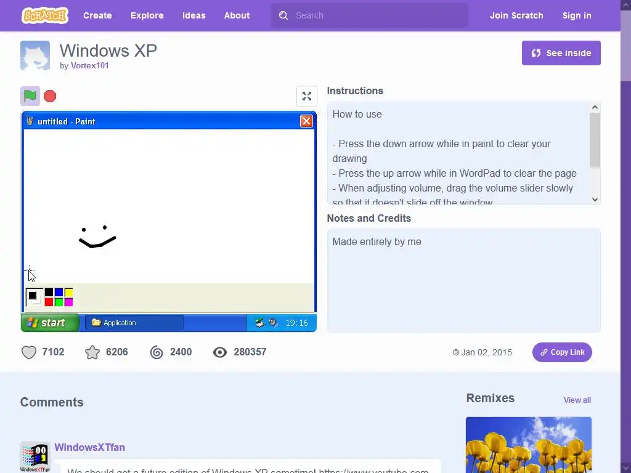The image size is (631, 473).
Task: Click the See inside button
Action: point(561,53)
